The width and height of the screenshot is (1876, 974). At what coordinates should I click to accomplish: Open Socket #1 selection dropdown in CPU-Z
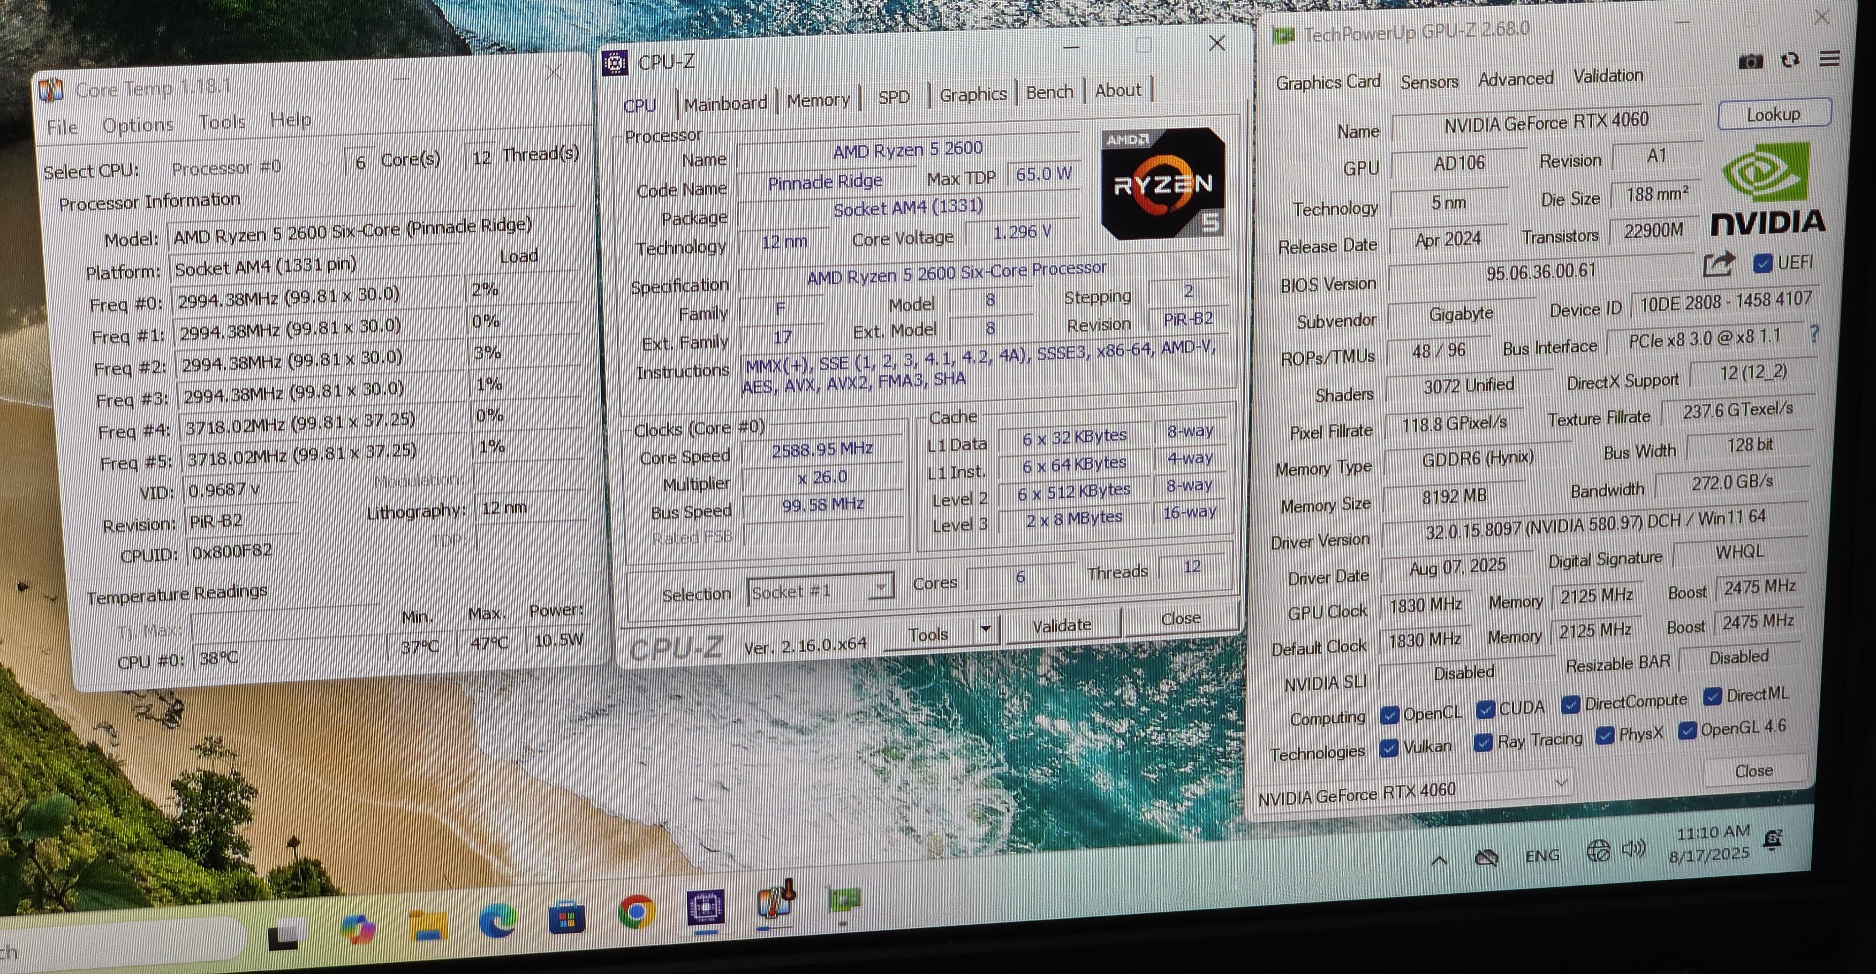(x=820, y=589)
